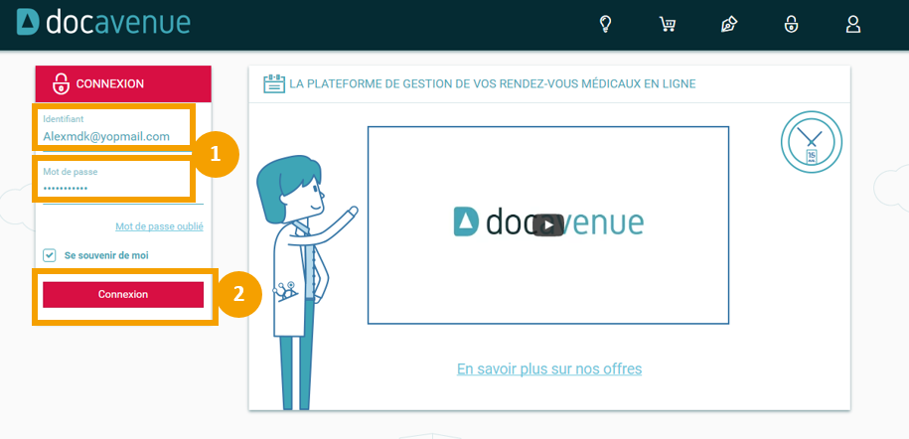The height and width of the screenshot is (439, 909).
Task: Click the docavenue logo in header
Action: [x=103, y=23]
